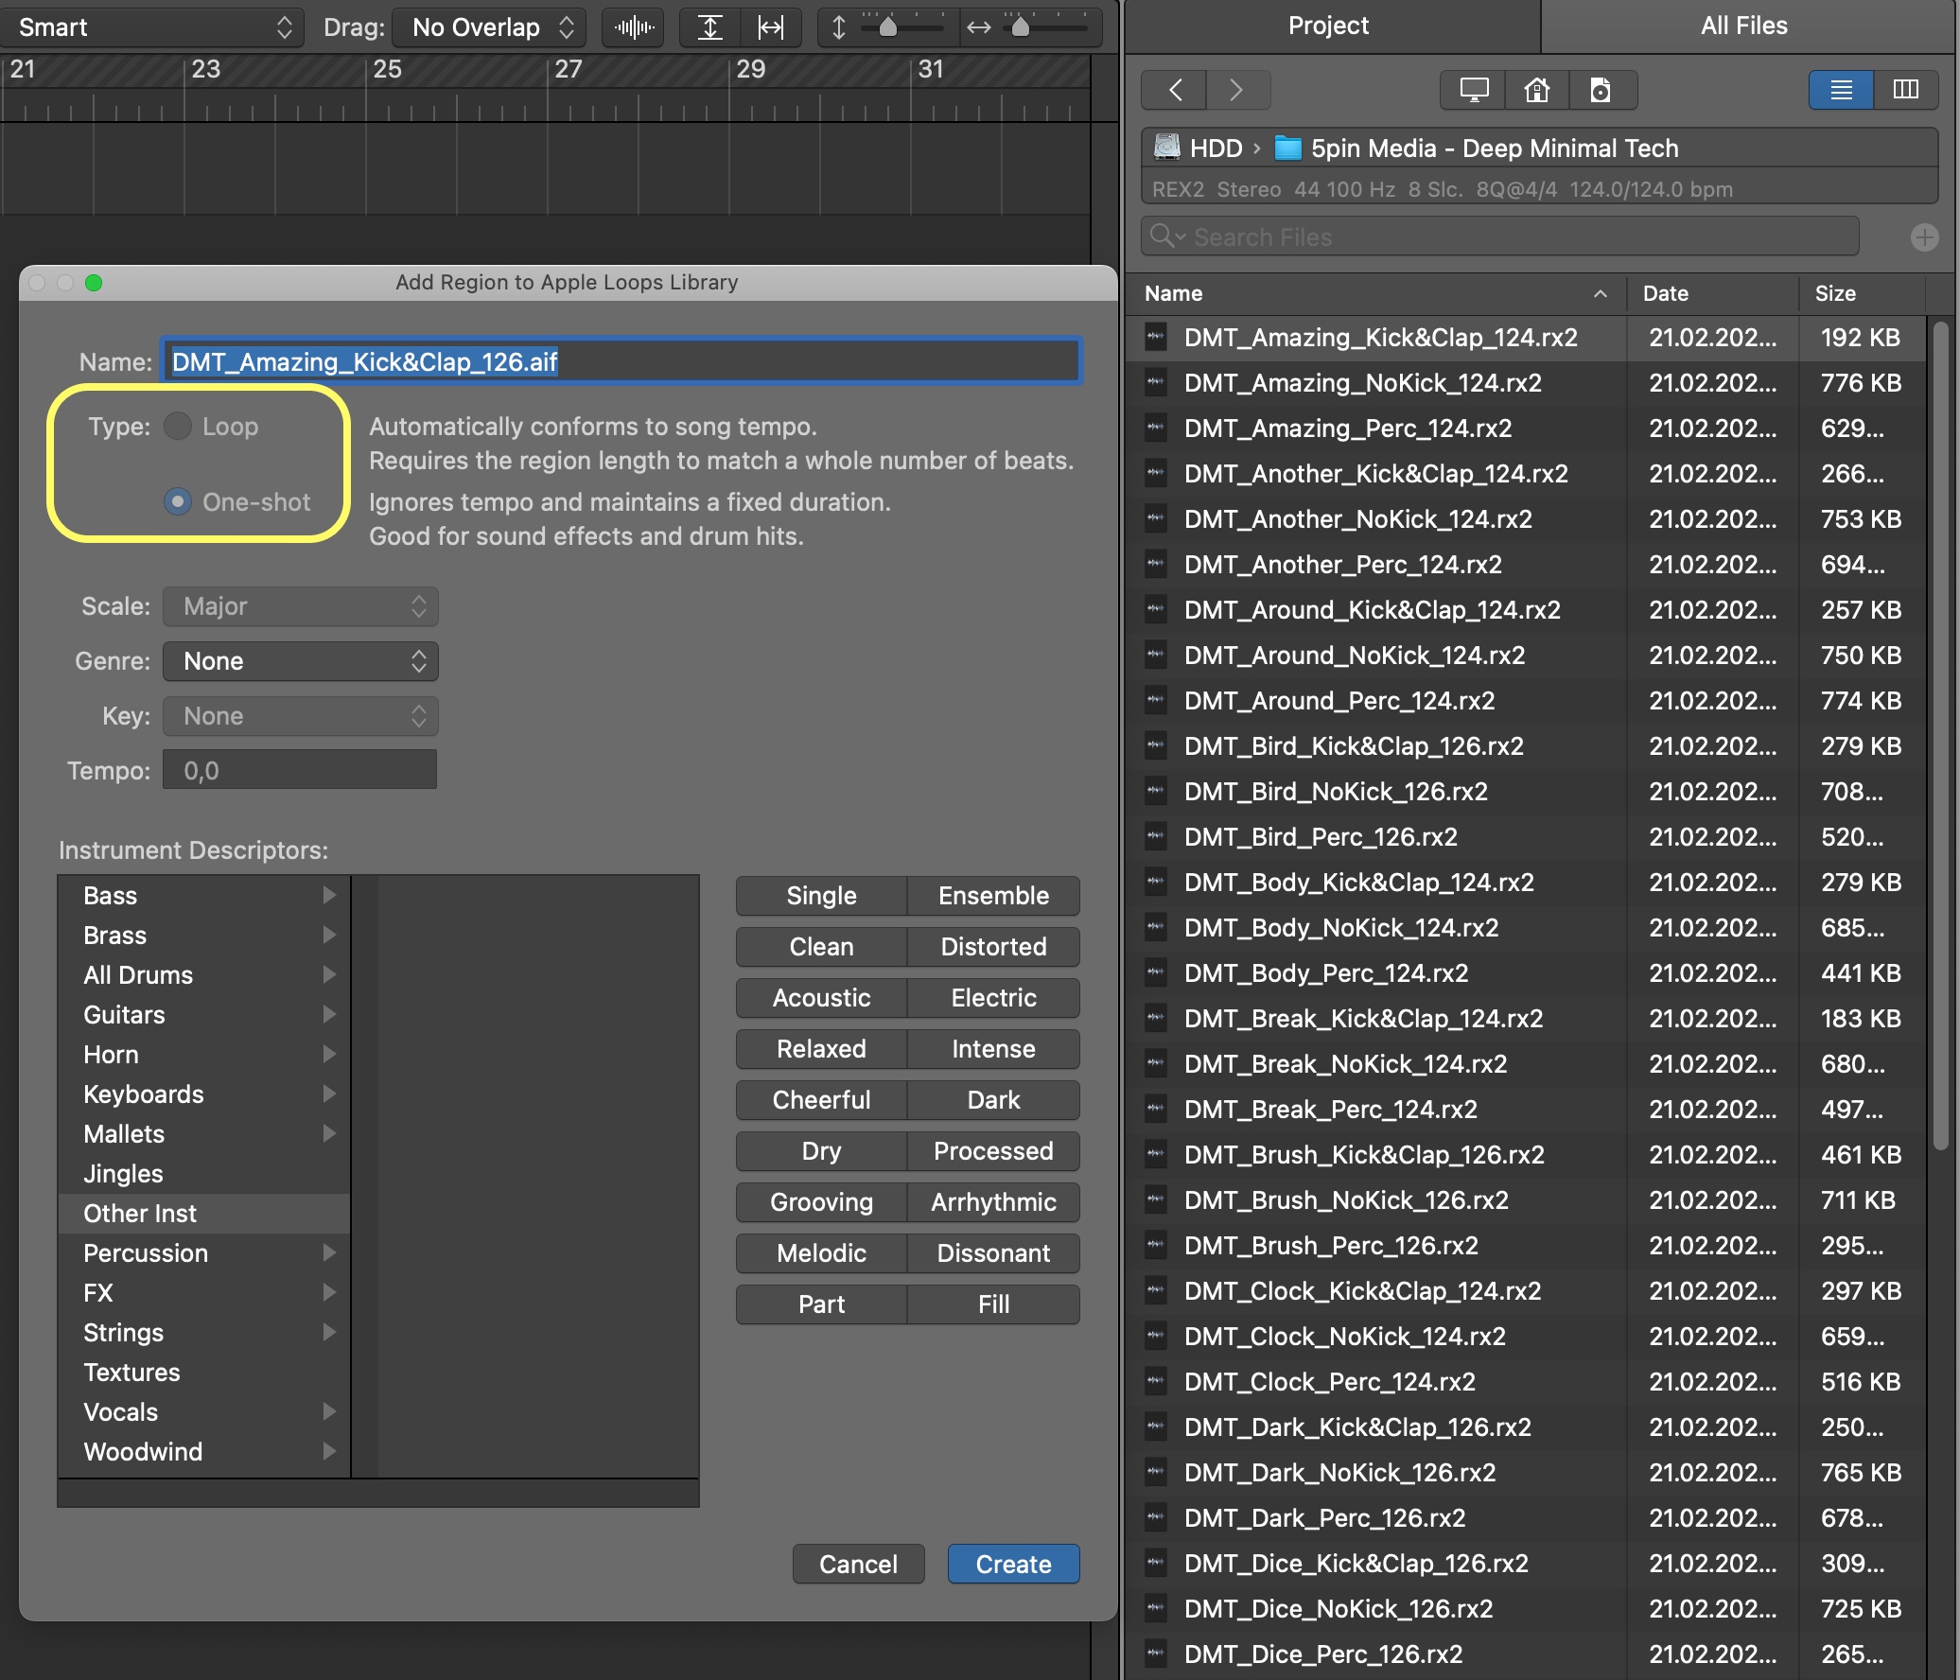Click the Create button
1960x1680 pixels.
(x=1013, y=1565)
